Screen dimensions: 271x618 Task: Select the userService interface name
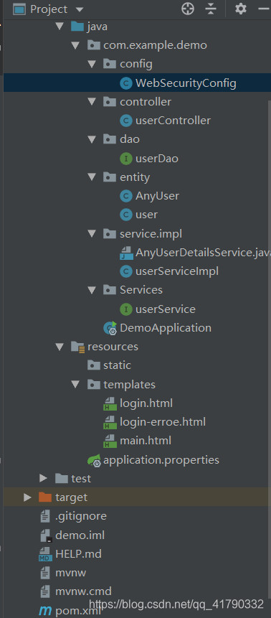[x=166, y=309]
